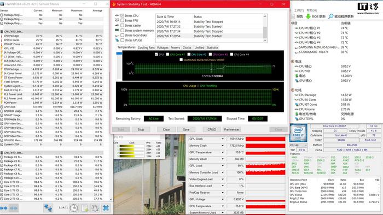Enable the Stress FPU checkbox
Viewport: 383px width, 215px height.
click(x=123, y=20)
